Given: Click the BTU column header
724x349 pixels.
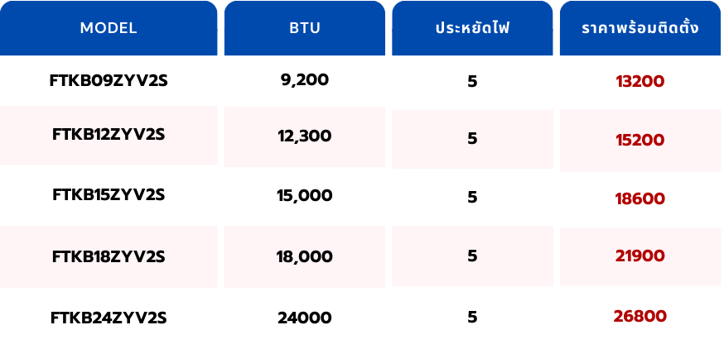Looking at the screenshot, I should 304,28.
